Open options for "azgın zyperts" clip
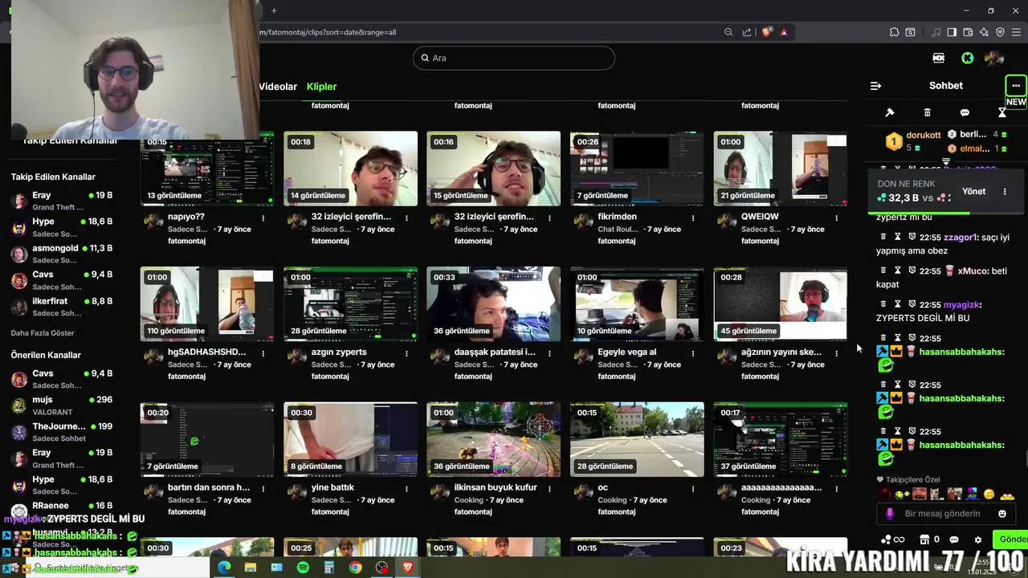 pyautogui.click(x=406, y=353)
